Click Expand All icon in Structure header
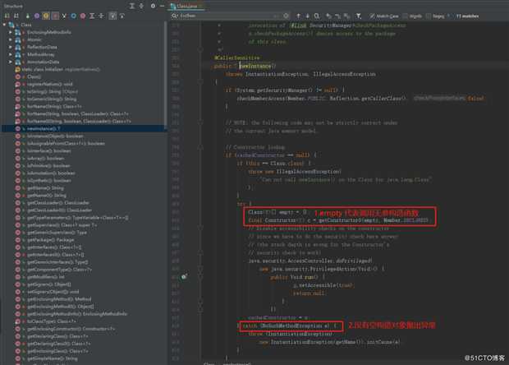 (133, 5)
